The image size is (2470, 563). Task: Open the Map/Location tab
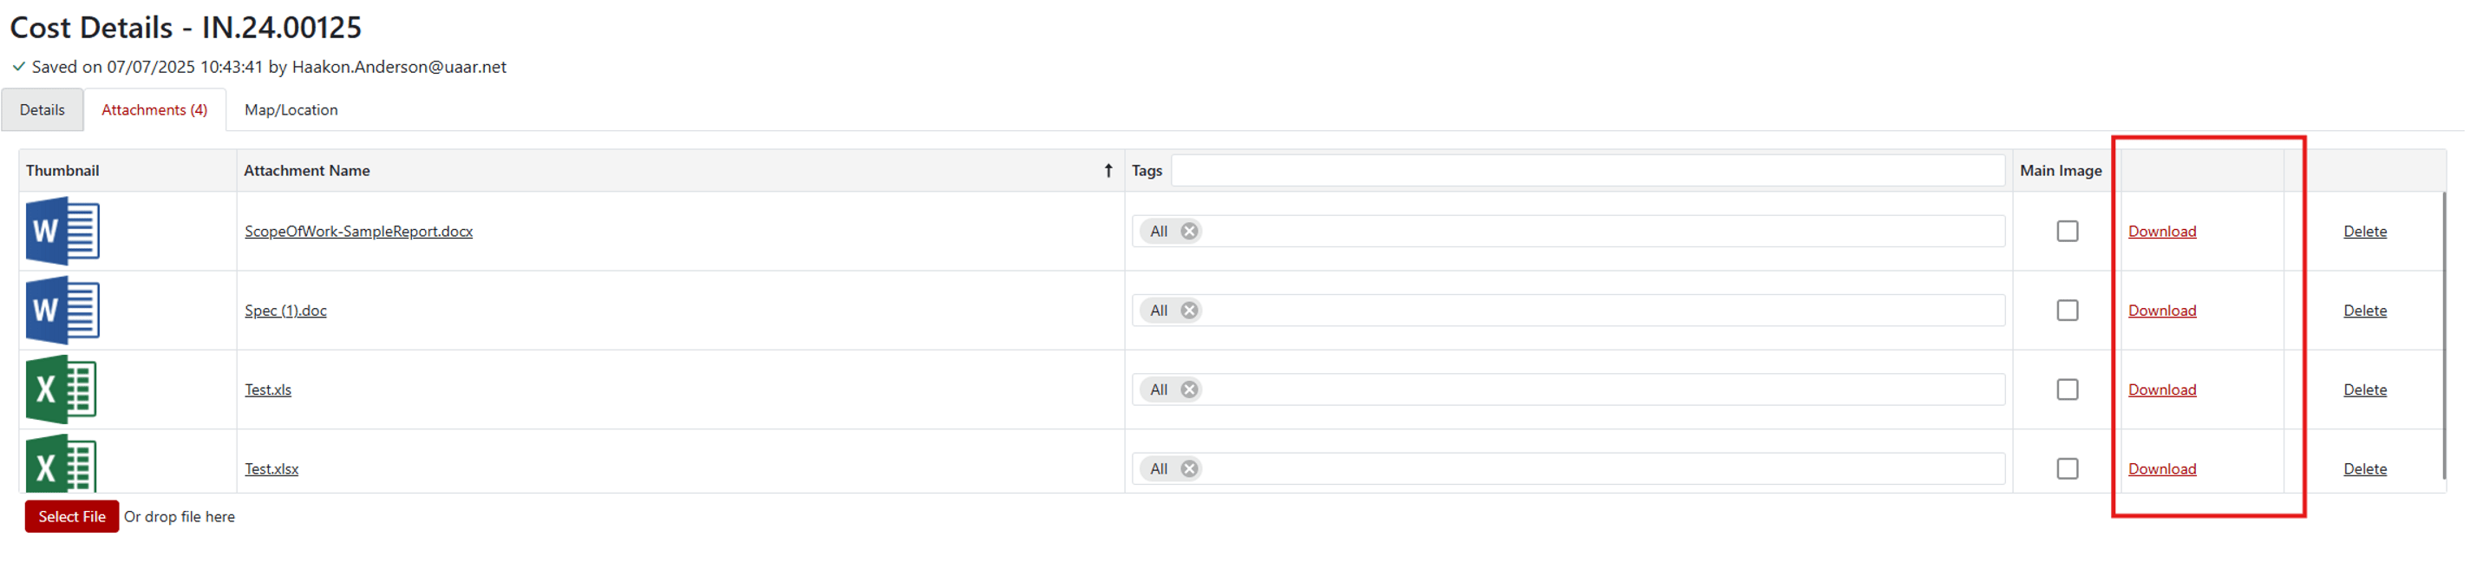pyautogui.click(x=291, y=110)
